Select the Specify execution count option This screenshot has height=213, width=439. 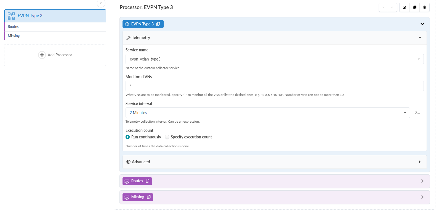click(167, 137)
